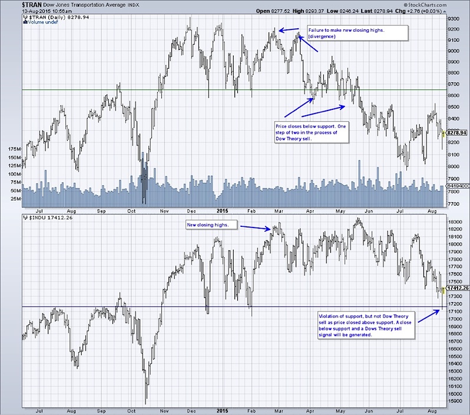470x415 pixels.
Task: Click the 25M volume scale label
Action: click(x=16, y=199)
